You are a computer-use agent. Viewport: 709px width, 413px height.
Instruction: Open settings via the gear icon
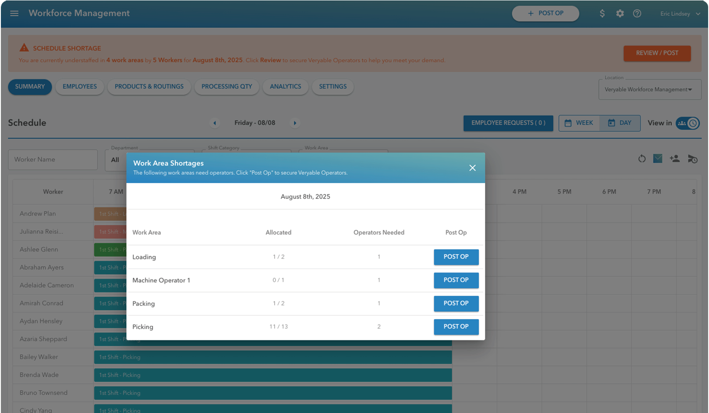(620, 13)
